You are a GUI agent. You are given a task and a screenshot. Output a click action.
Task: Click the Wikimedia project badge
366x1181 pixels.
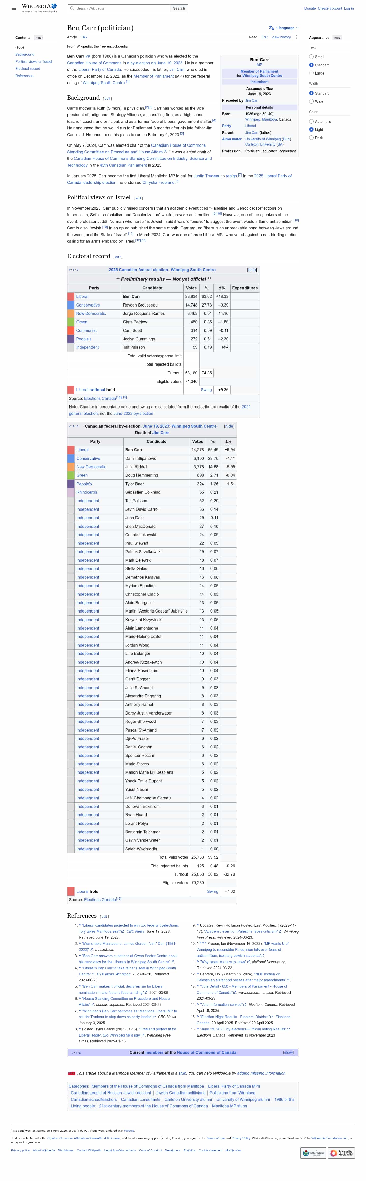(313, 1153)
